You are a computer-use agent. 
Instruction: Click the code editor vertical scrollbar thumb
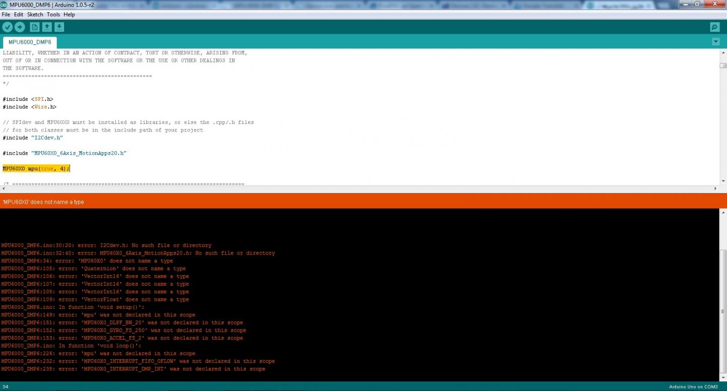point(723,66)
